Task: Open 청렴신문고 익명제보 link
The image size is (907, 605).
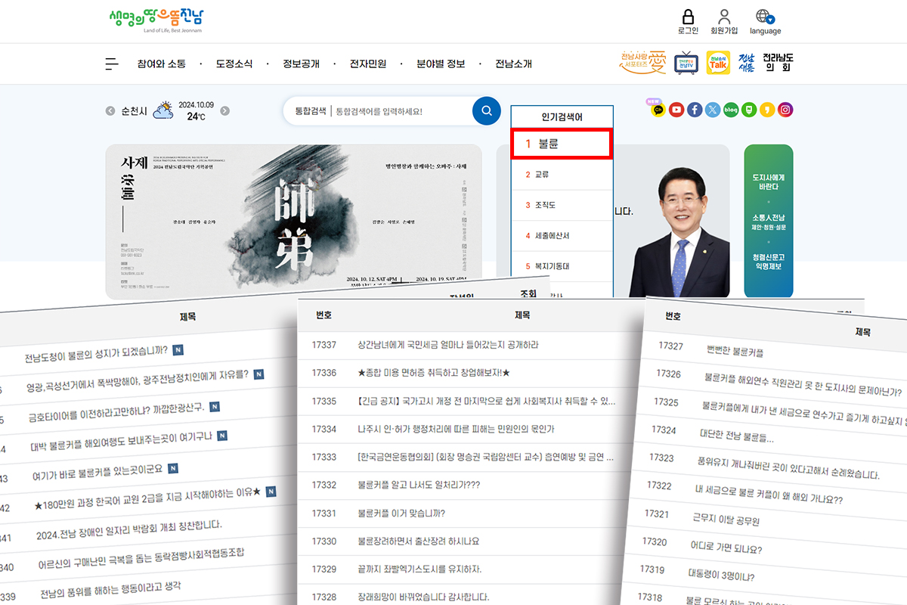Action: point(769,262)
